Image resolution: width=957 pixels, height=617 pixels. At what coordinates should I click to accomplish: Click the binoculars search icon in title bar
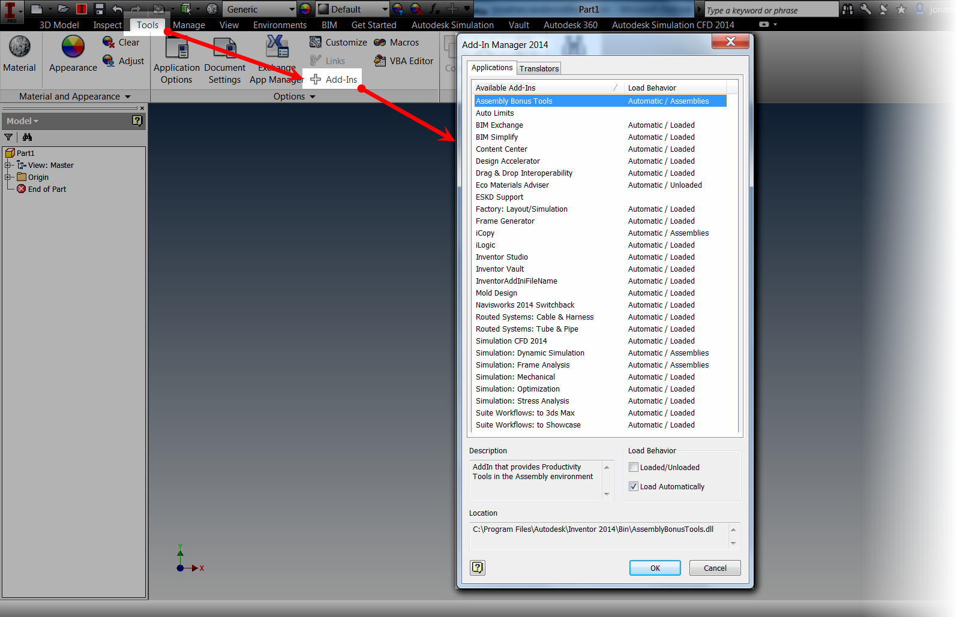click(x=847, y=9)
